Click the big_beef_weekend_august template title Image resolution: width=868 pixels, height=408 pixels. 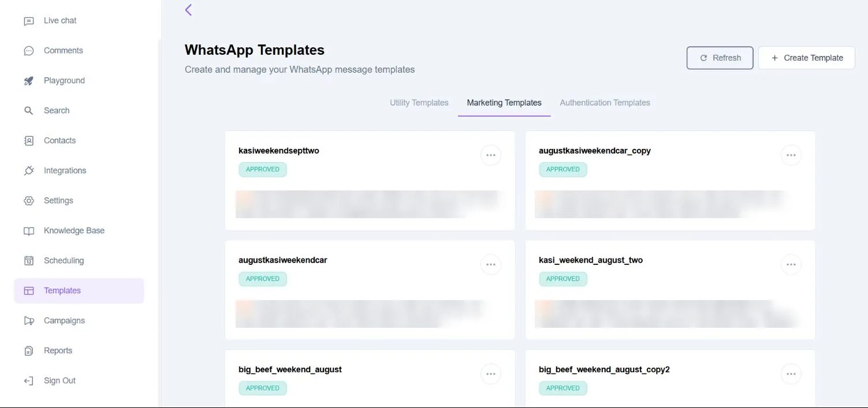(290, 369)
